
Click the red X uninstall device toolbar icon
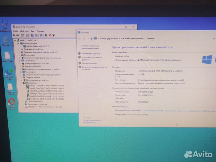50,35
